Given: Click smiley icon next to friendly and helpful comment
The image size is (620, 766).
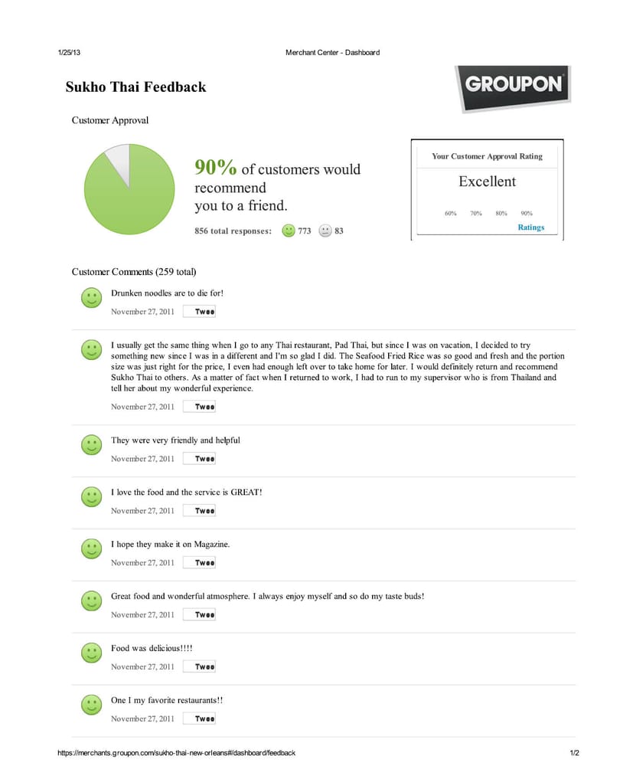Looking at the screenshot, I should click(x=92, y=444).
